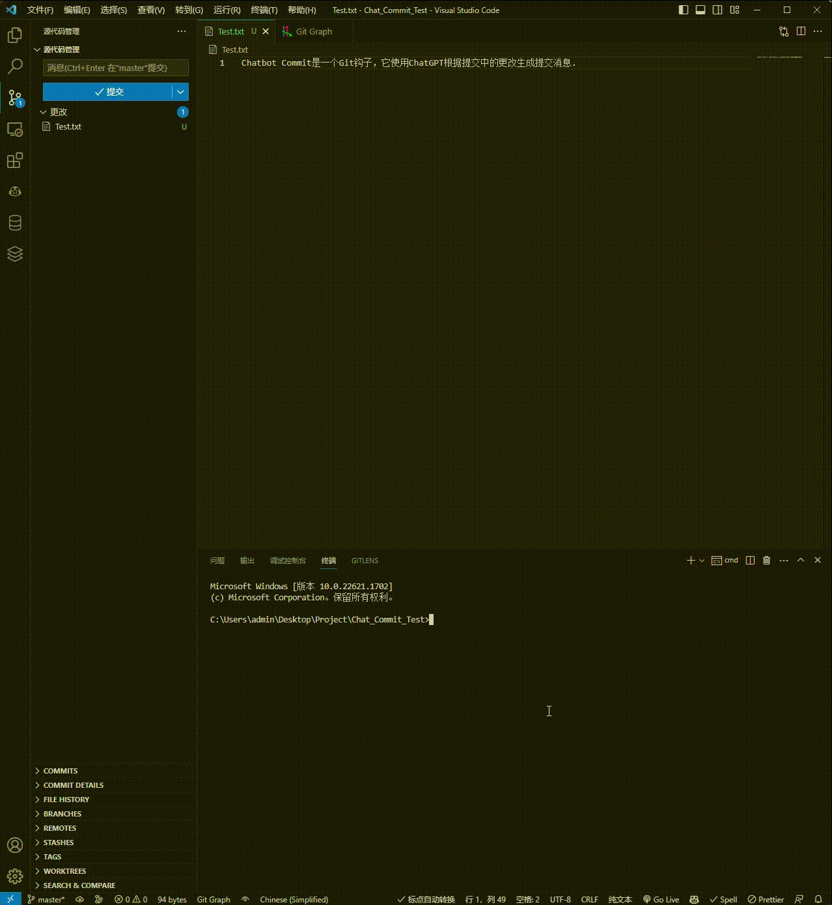Click the 提交 commit button
Viewport: 832px width, 905px height.
111,92
